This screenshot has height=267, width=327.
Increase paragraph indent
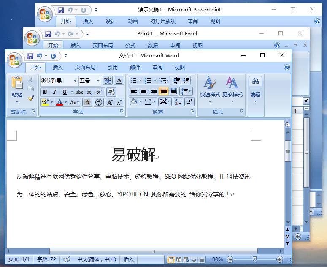click(x=186, y=80)
